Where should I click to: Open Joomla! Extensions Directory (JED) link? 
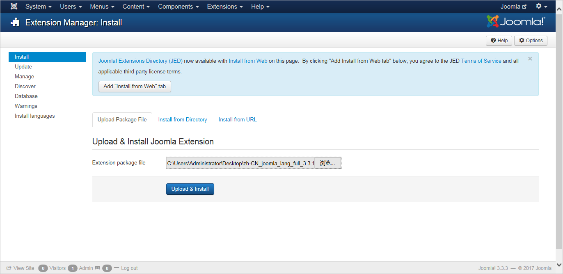(x=140, y=61)
